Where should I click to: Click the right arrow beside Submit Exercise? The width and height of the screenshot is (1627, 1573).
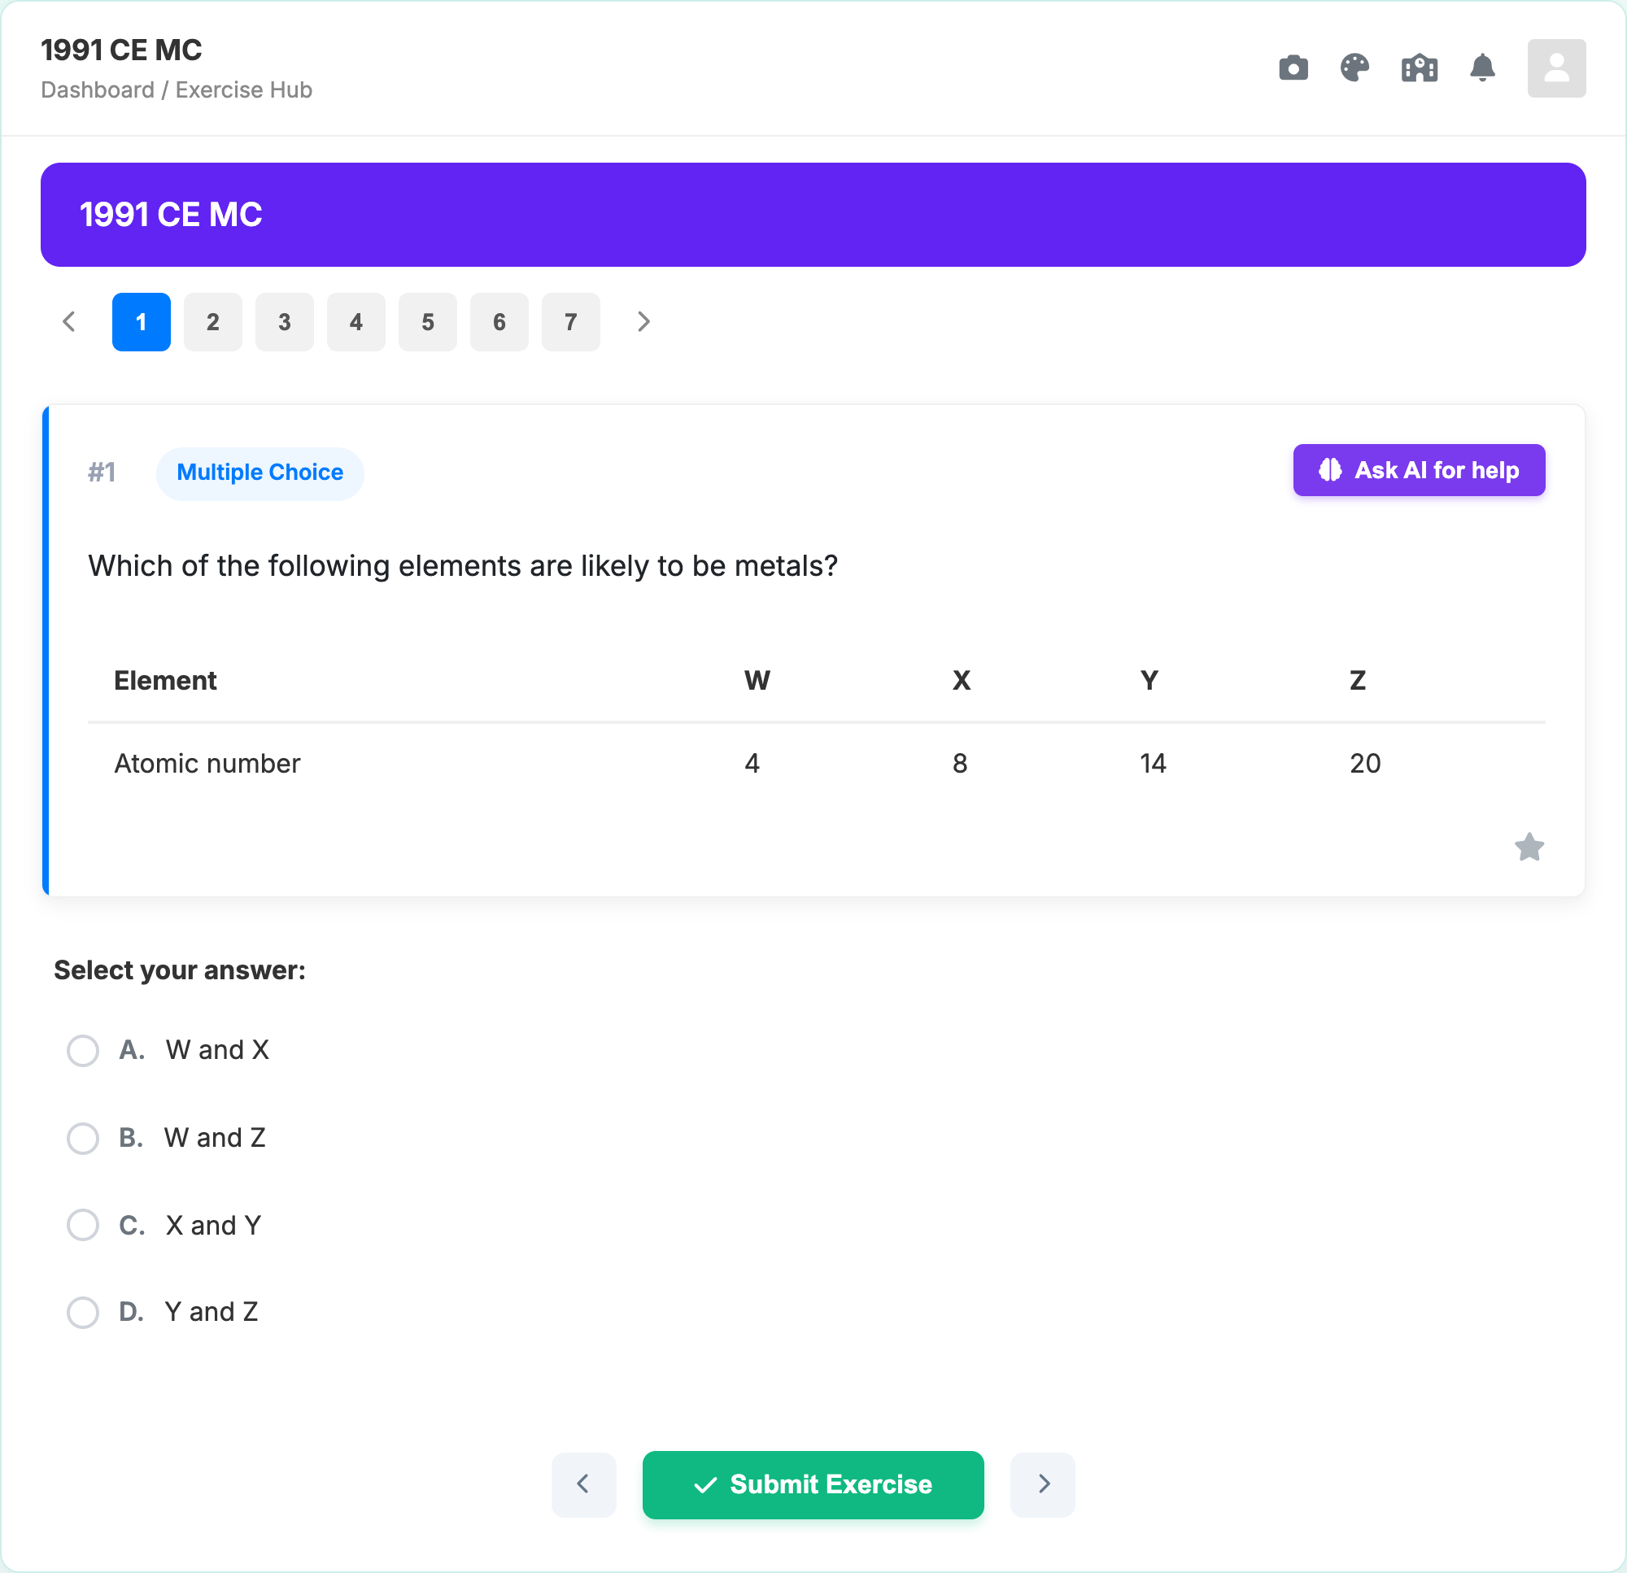1043,1484
